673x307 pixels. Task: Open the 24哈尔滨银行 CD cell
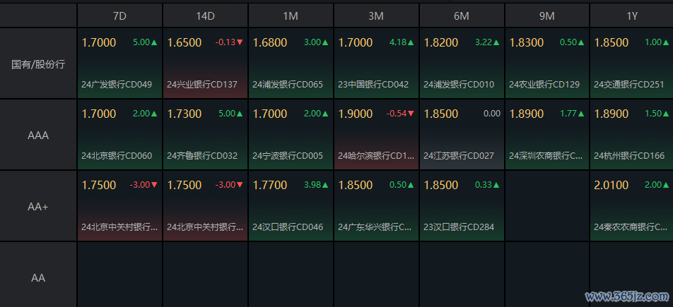point(376,135)
